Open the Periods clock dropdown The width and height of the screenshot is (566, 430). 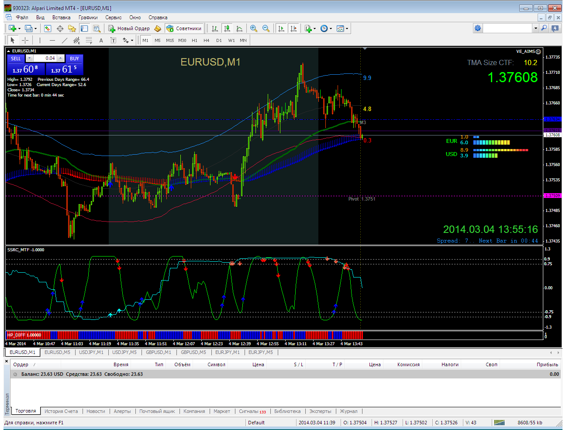(x=326, y=28)
